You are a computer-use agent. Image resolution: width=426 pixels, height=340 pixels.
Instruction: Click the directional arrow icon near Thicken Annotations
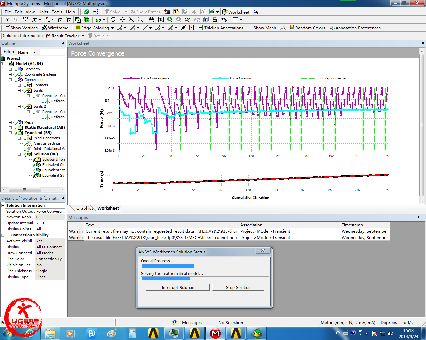[183, 28]
